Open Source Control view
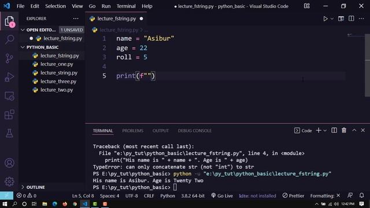 (x=9, y=58)
